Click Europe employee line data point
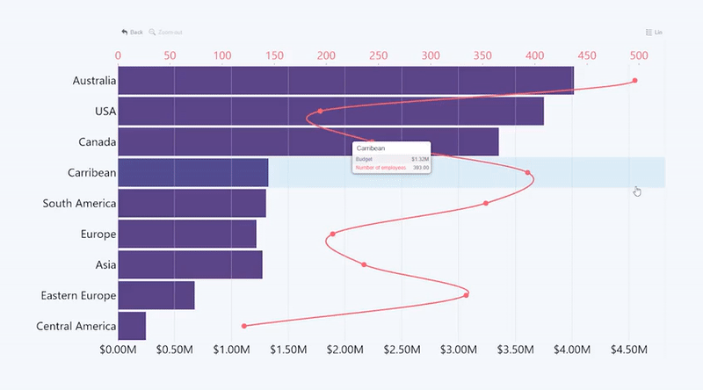 point(333,234)
